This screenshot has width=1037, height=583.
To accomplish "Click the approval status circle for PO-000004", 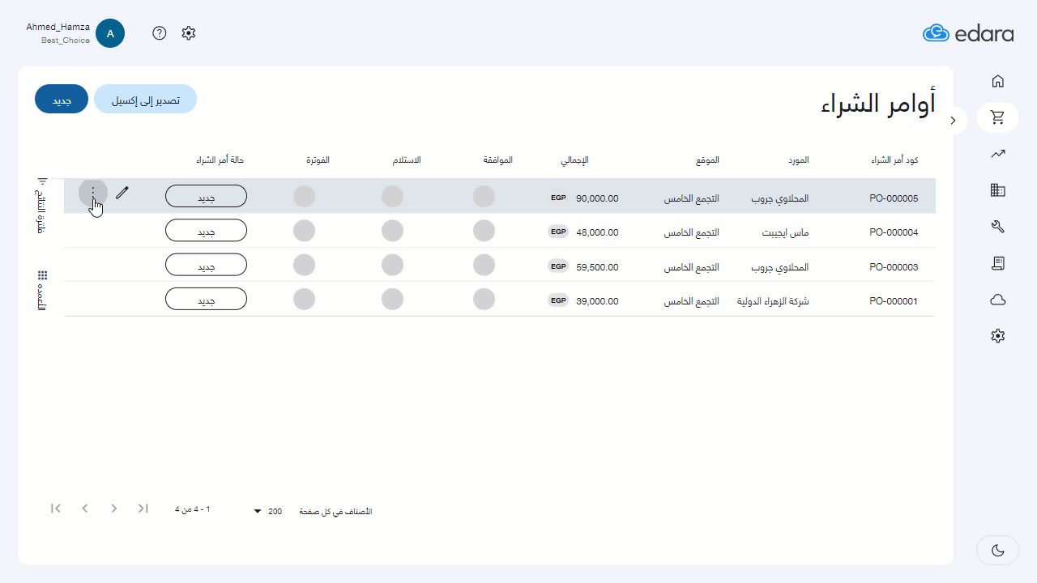I will coord(484,231).
